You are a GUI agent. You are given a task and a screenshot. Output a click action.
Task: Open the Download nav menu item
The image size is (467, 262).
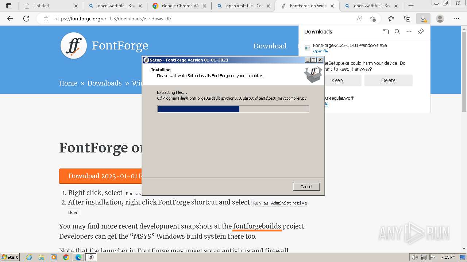270,46
